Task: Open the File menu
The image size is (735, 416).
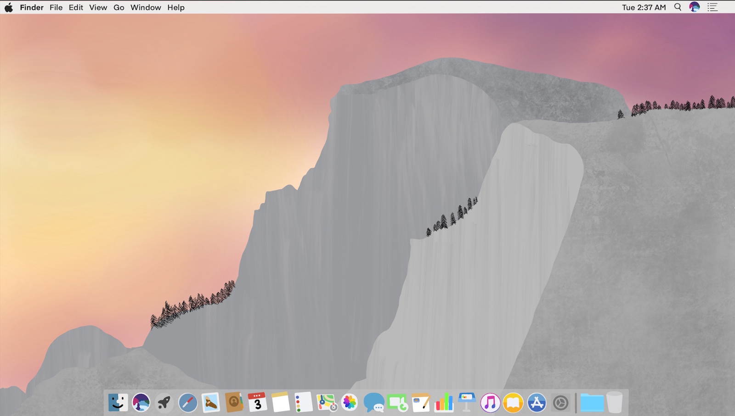Action: 56,7
